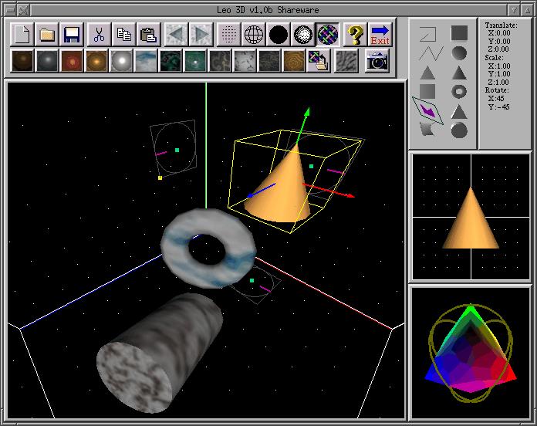Click the camera render icon
The height and width of the screenshot is (426, 537).
point(377,61)
